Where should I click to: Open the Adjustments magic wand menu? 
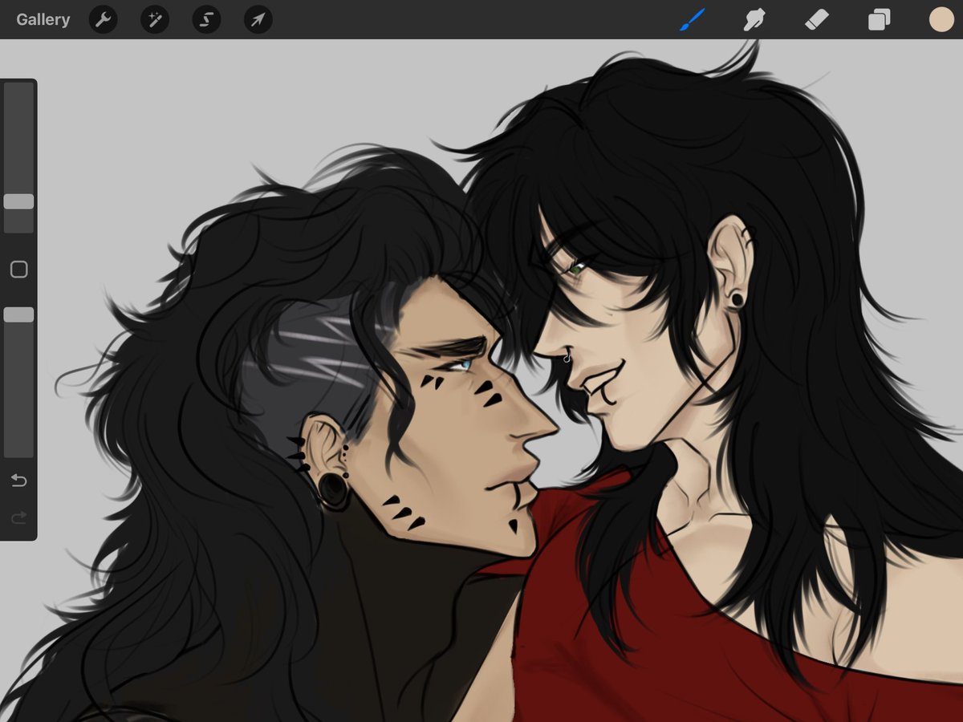click(x=155, y=19)
